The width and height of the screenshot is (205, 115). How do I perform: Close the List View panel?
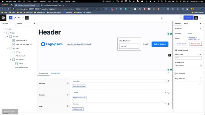35,24
